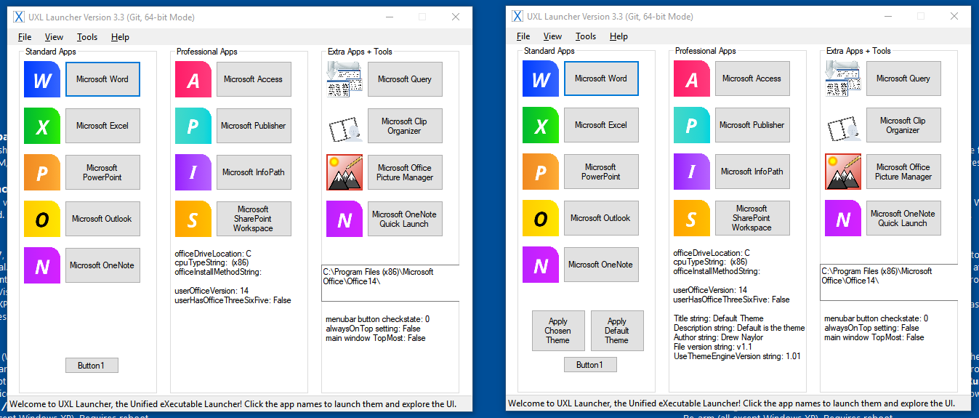The height and width of the screenshot is (418, 979).
Task: Click the Microsoft Query icon in left window
Action: pyautogui.click(x=345, y=79)
